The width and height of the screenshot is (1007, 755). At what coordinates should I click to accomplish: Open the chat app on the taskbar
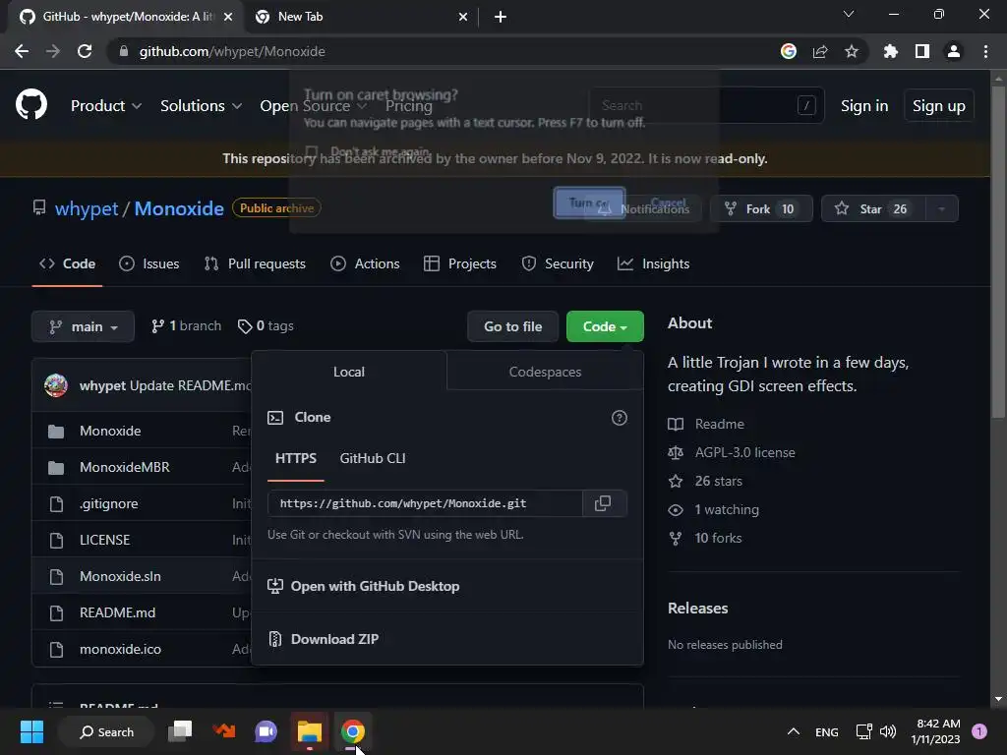tap(266, 731)
